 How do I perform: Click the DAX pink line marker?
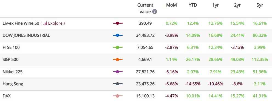(x=118, y=96)
